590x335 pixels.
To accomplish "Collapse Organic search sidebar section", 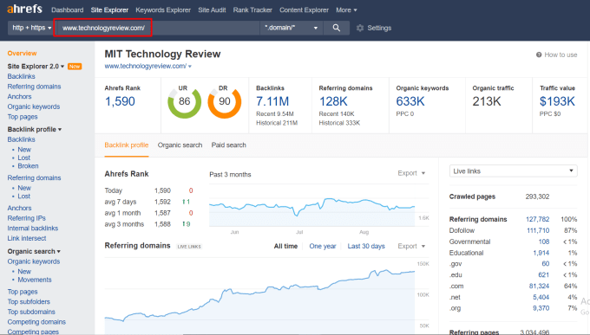I will pyautogui.click(x=34, y=252).
